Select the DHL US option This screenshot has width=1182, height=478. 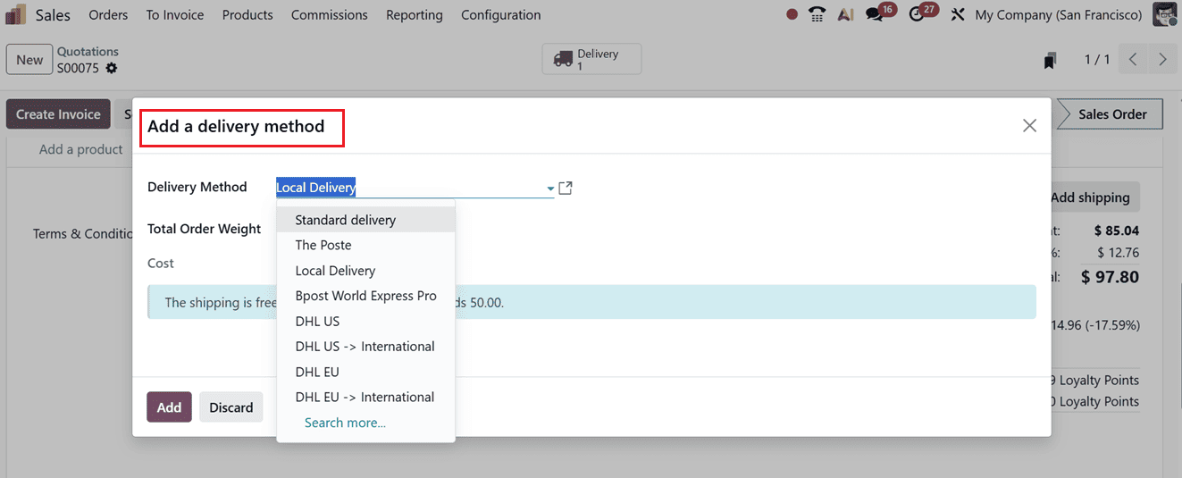click(x=366, y=321)
